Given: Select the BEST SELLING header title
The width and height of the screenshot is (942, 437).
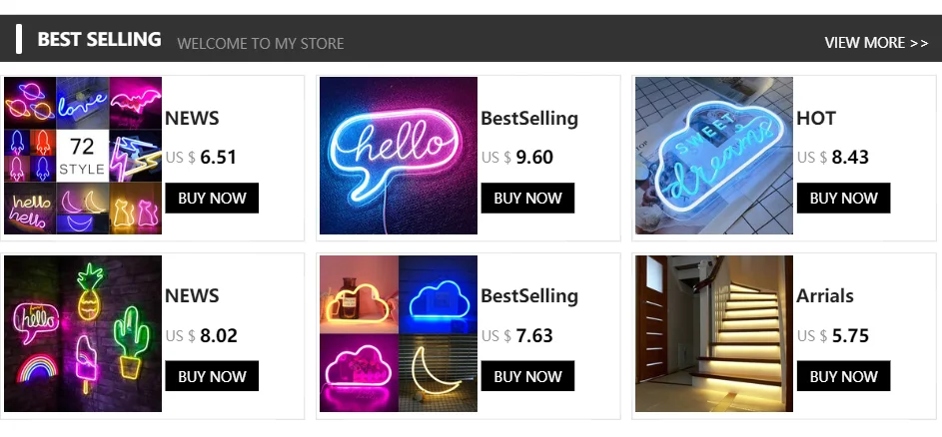Looking at the screenshot, I should click(x=99, y=40).
